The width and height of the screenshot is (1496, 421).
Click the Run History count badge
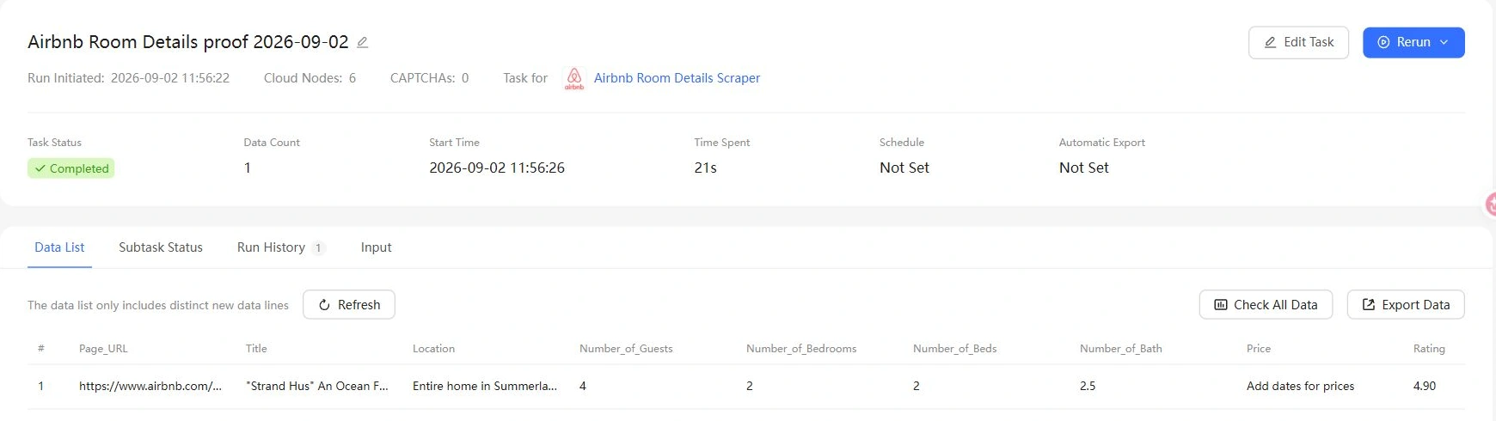point(318,248)
